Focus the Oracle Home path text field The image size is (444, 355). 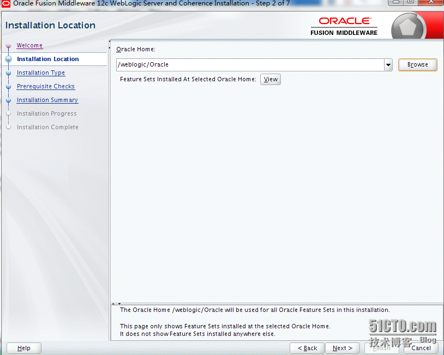[250, 65]
